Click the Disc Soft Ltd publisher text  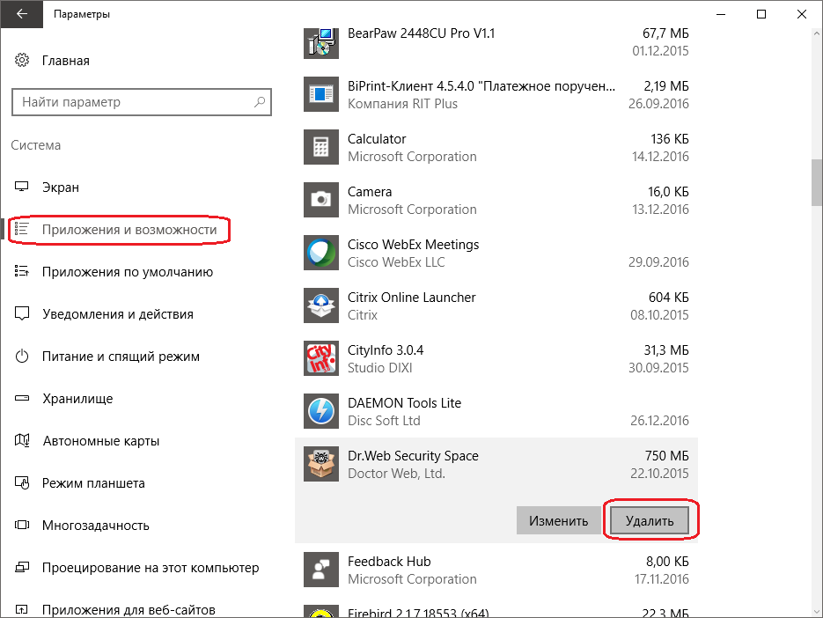coord(384,421)
